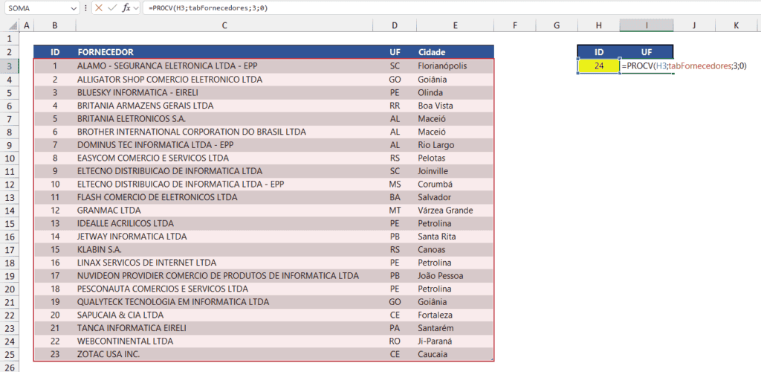The width and height of the screenshot is (761, 372).
Task: Open Insert Function with the fx icon
Action: [x=126, y=8]
